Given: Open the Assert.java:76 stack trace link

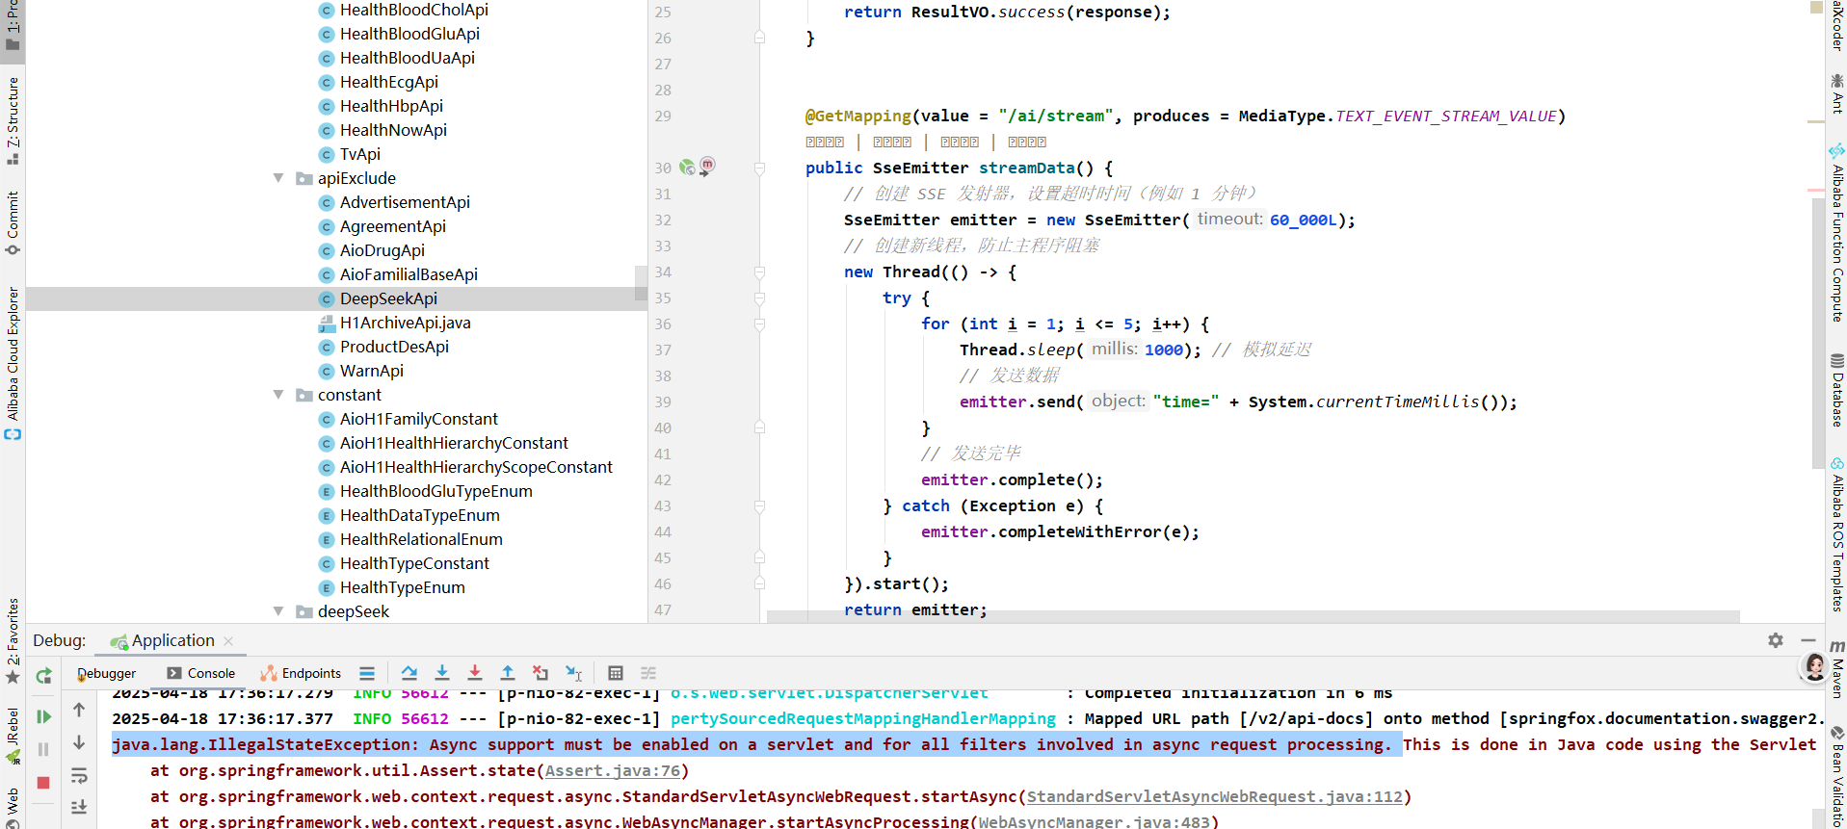Looking at the screenshot, I should (612, 771).
